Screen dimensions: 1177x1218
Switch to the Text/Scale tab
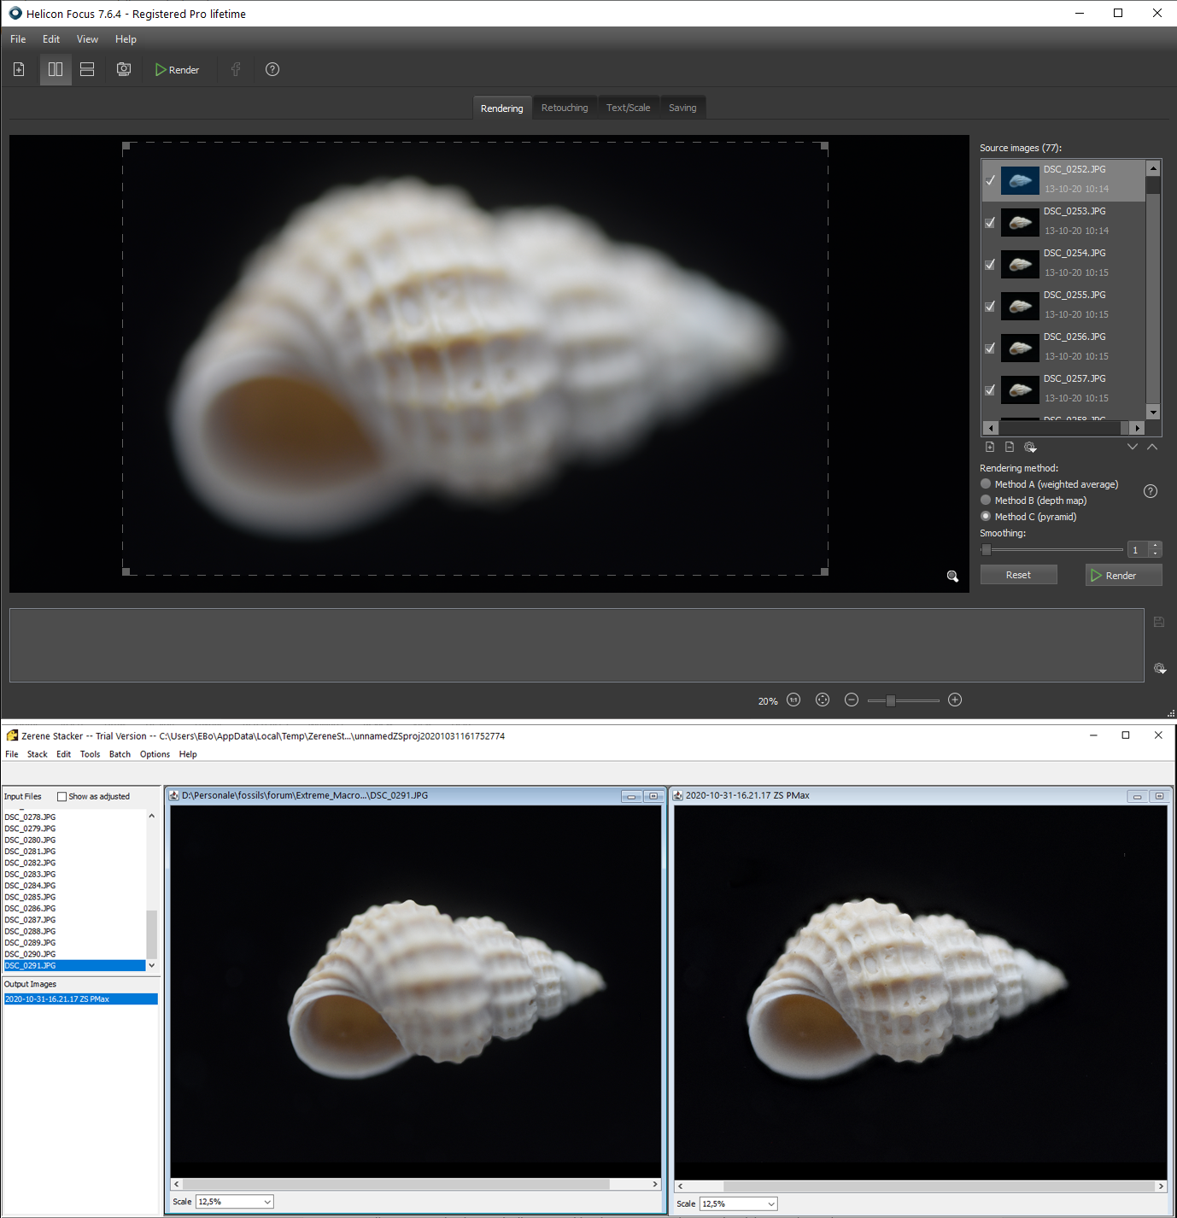click(x=628, y=108)
